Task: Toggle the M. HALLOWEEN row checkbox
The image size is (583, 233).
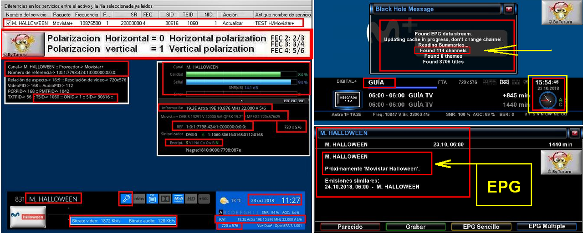Action: 9,23
